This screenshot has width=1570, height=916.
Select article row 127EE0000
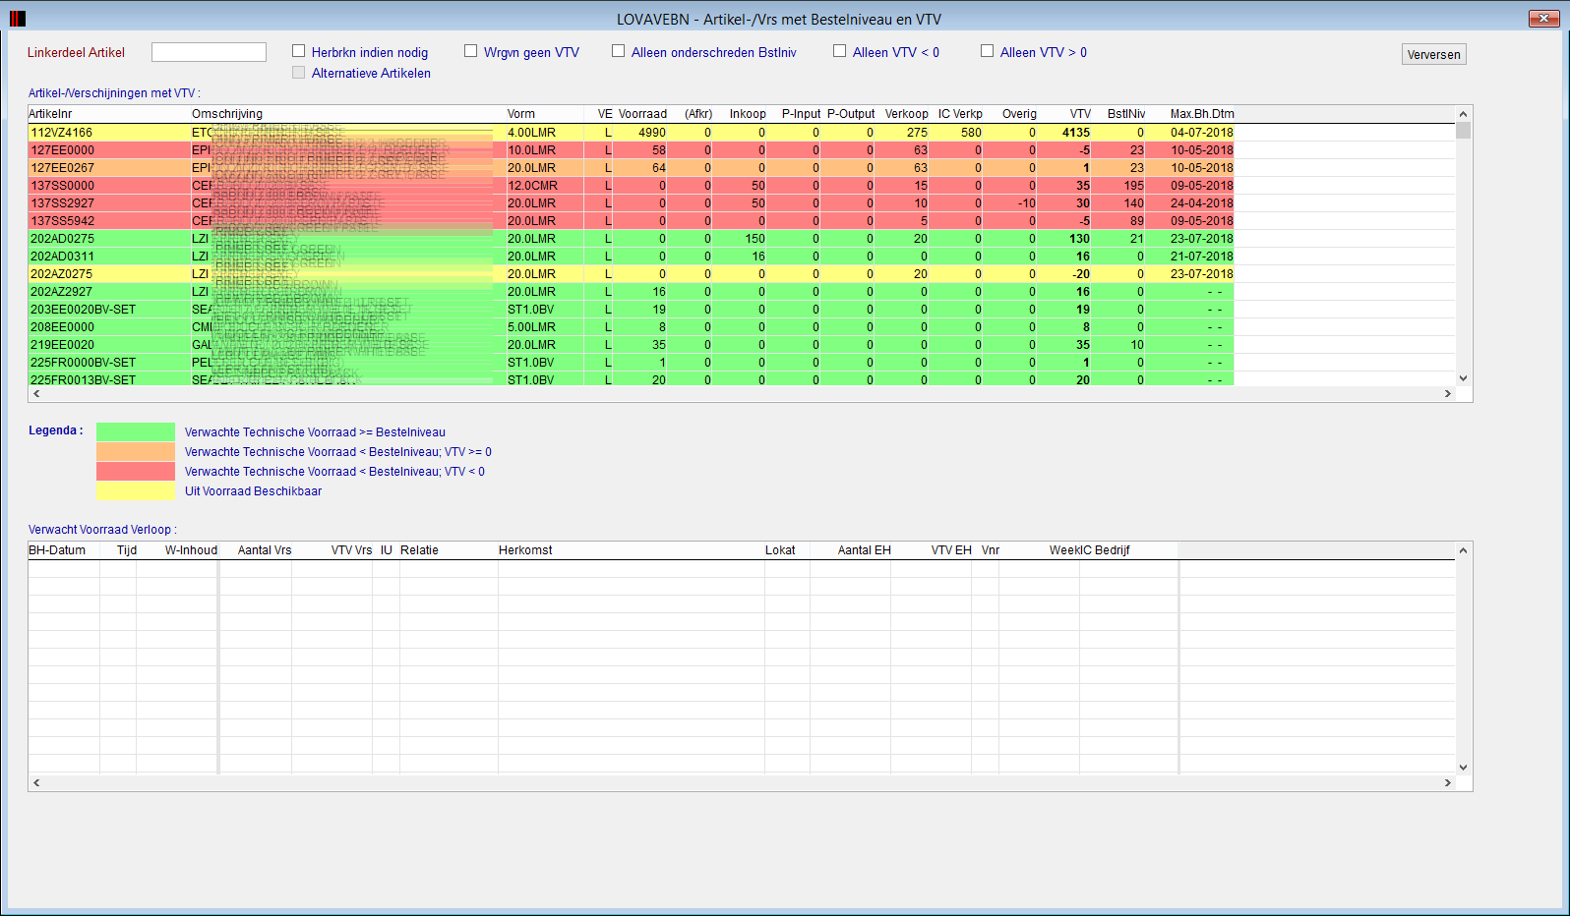tap(631, 150)
